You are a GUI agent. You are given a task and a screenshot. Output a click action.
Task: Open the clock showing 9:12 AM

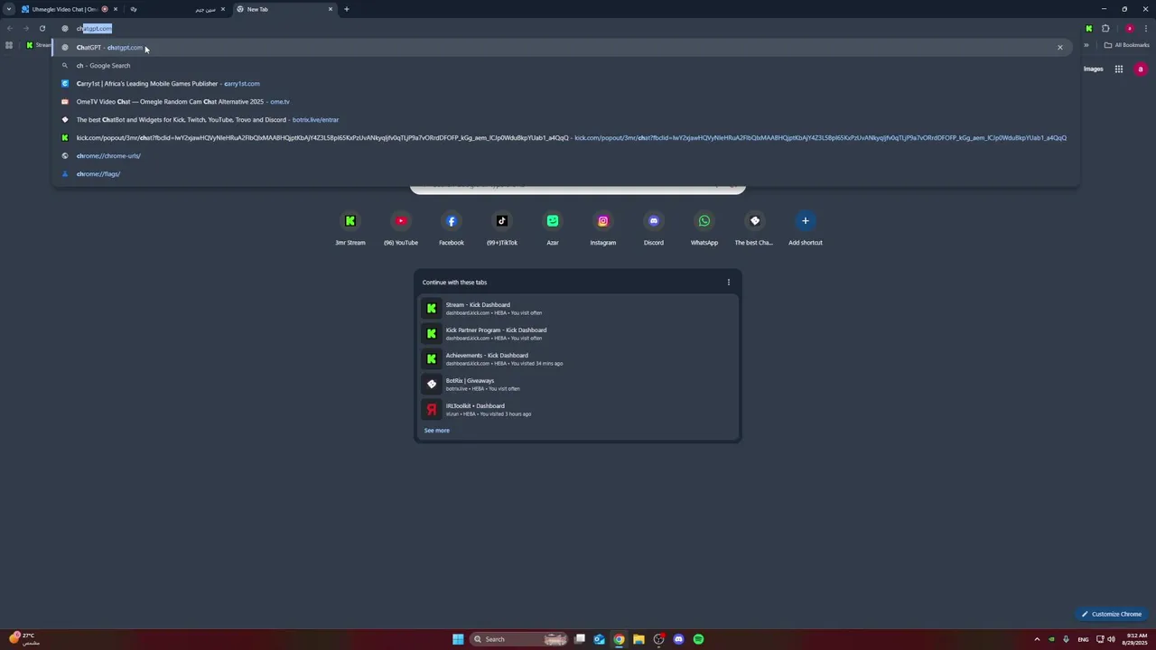click(x=1134, y=639)
